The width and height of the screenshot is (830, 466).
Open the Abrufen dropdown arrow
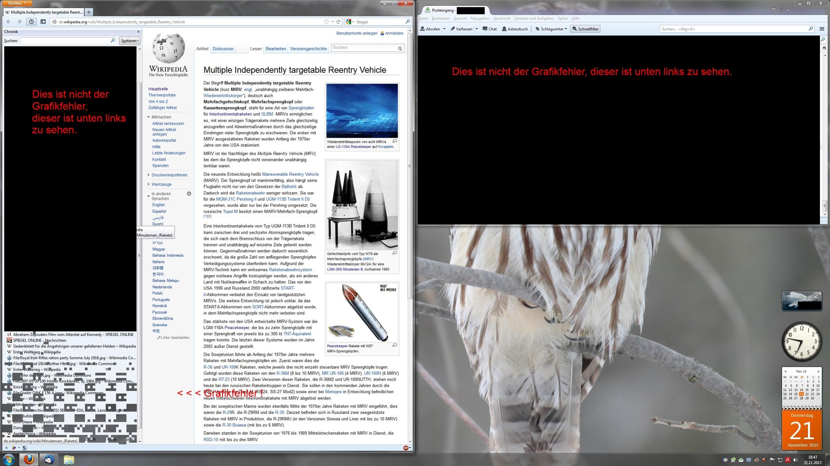tap(444, 29)
